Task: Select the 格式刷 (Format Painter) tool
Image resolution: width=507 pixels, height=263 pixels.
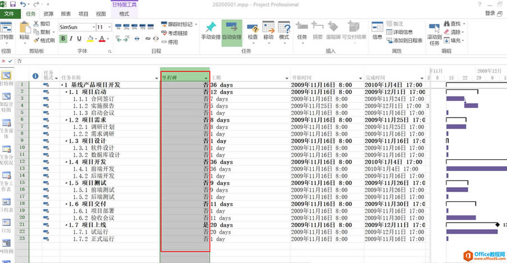Action: tap(44, 40)
